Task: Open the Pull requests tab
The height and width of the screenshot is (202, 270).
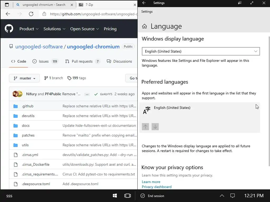Action: click(83, 61)
